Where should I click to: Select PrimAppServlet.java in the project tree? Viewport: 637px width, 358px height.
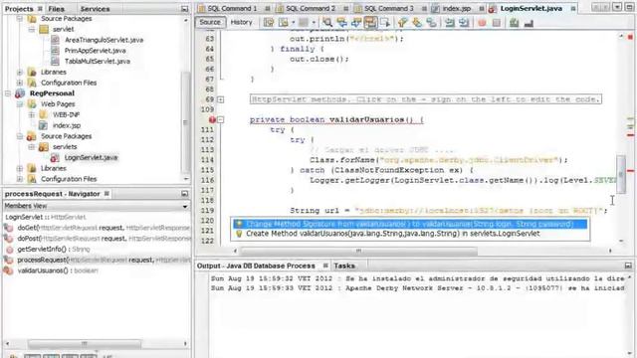coord(96,51)
